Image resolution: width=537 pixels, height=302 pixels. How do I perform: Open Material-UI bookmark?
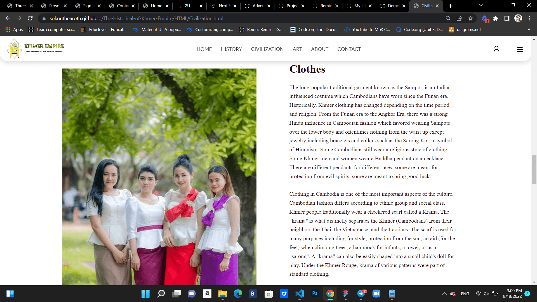tap(157, 30)
